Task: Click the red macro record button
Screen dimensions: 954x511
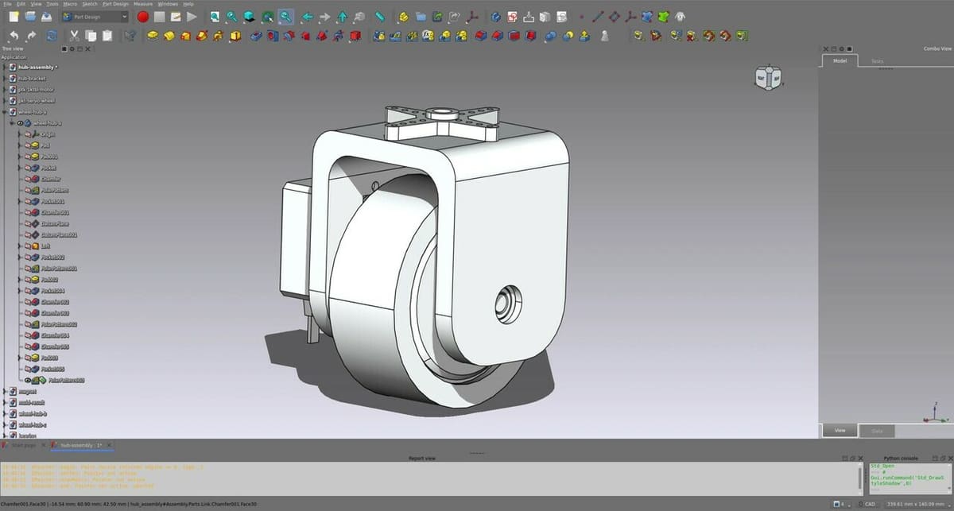Action: pyautogui.click(x=142, y=16)
